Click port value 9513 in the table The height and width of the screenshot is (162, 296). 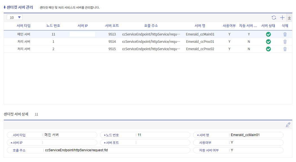pos(112,34)
